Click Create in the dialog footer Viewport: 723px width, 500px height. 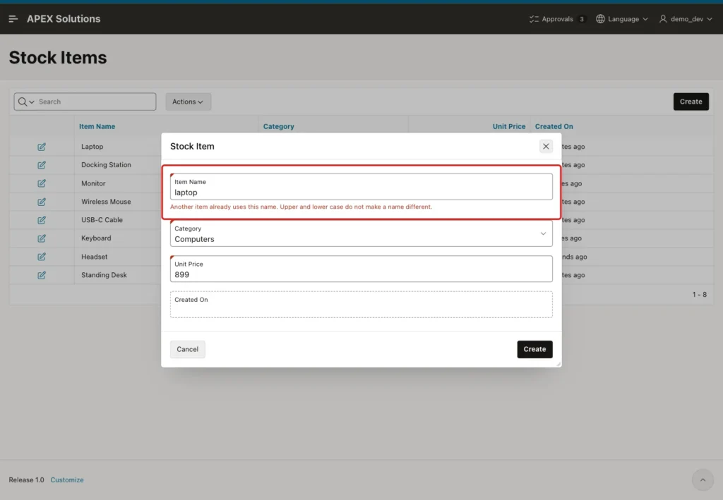tap(534, 349)
